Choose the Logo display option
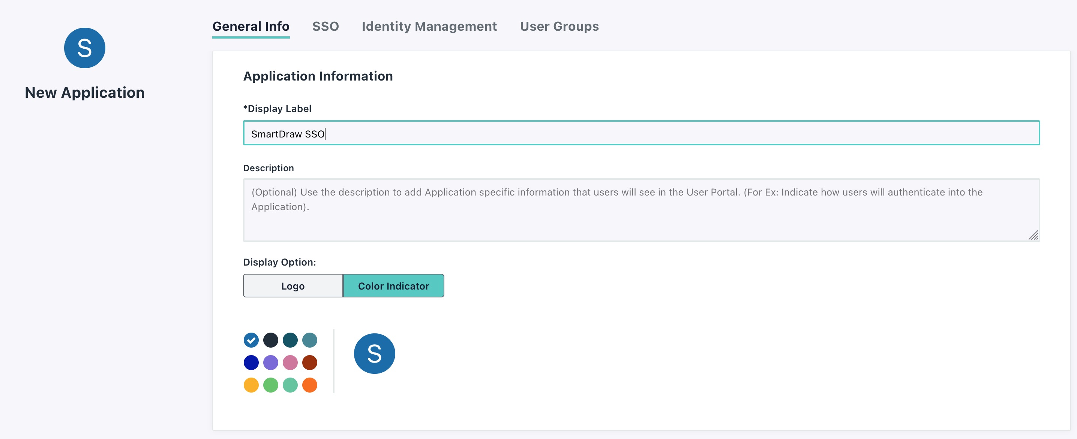This screenshot has height=439, width=1077. click(292, 286)
